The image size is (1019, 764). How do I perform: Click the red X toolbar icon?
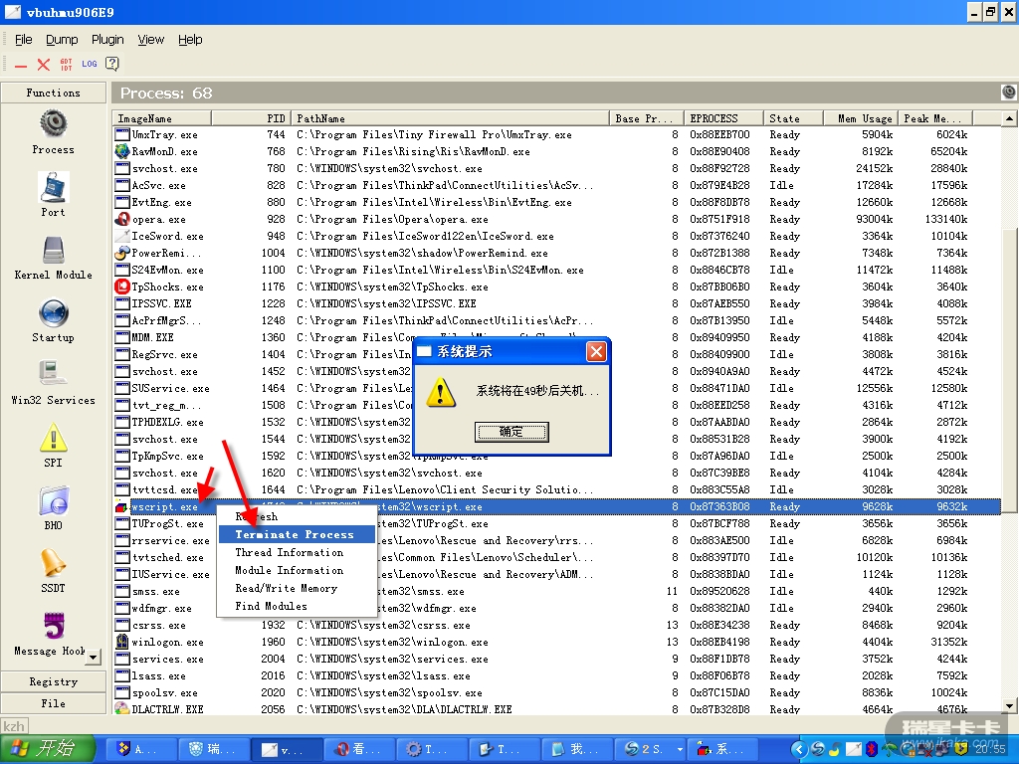pyautogui.click(x=44, y=65)
